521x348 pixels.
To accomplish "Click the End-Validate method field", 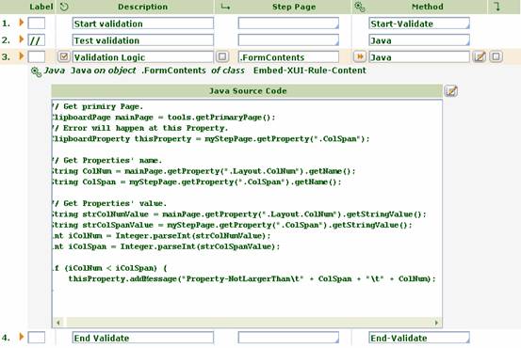I will 419,338.
